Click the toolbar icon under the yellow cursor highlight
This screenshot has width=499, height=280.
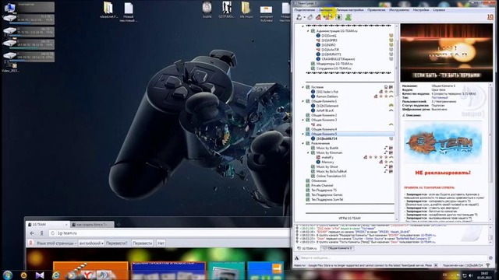tap(327, 17)
